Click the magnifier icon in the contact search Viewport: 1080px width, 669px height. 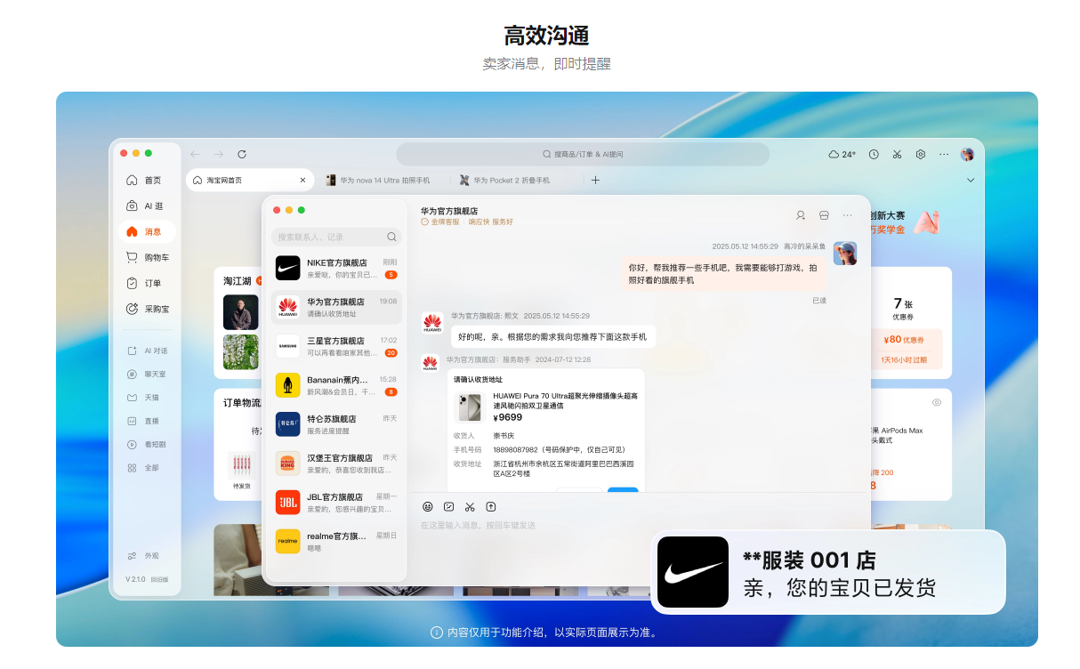click(x=391, y=237)
